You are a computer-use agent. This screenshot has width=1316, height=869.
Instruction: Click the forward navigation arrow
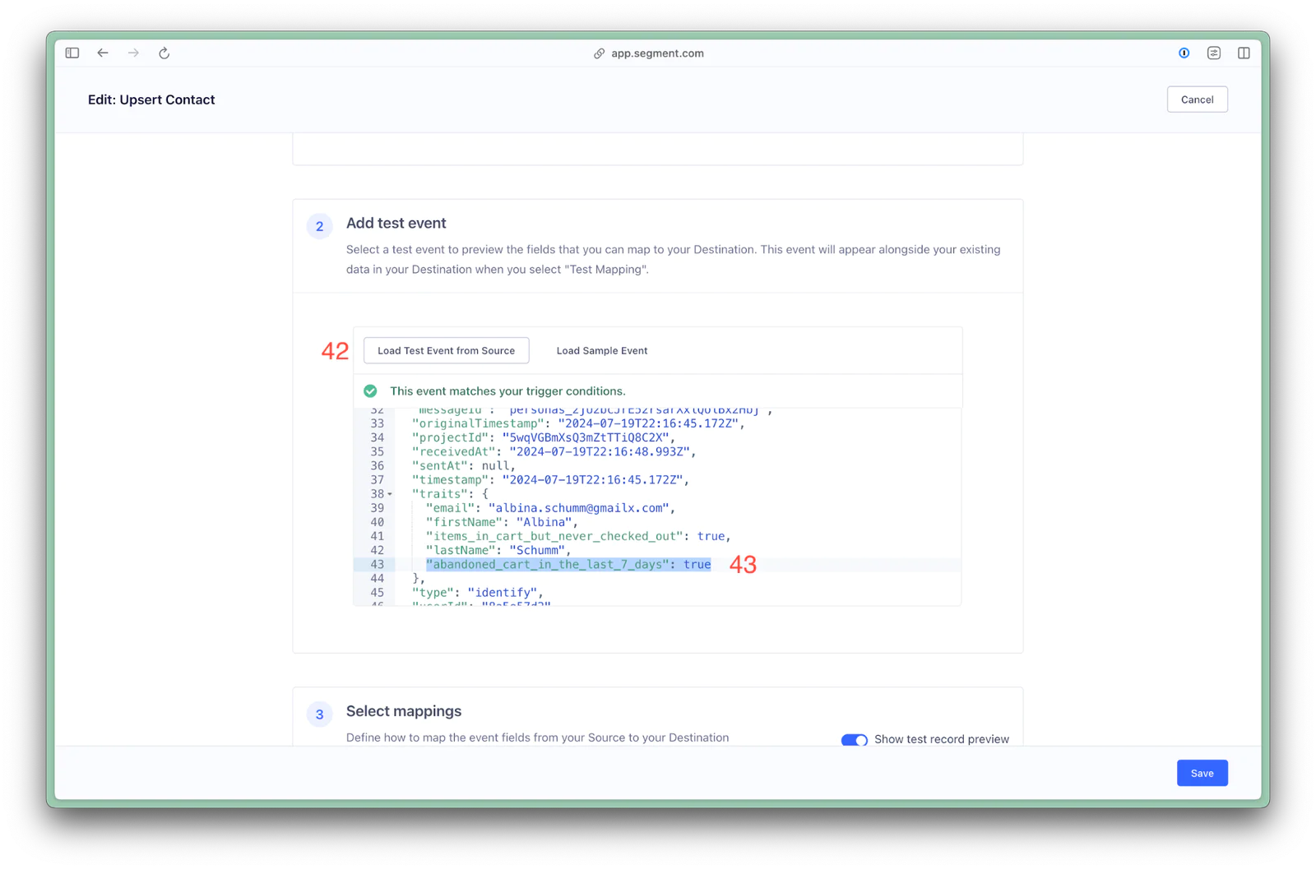pyautogui.click(x=133, y=53)
